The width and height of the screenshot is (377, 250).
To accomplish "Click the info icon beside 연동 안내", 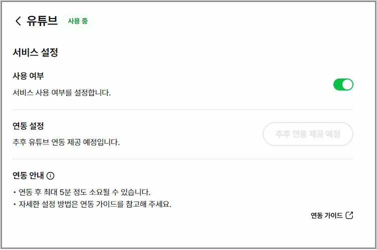I will coord(50,175).
